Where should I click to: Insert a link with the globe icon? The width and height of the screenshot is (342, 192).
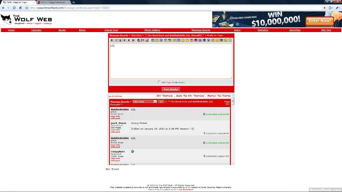(x=139, y=40)
